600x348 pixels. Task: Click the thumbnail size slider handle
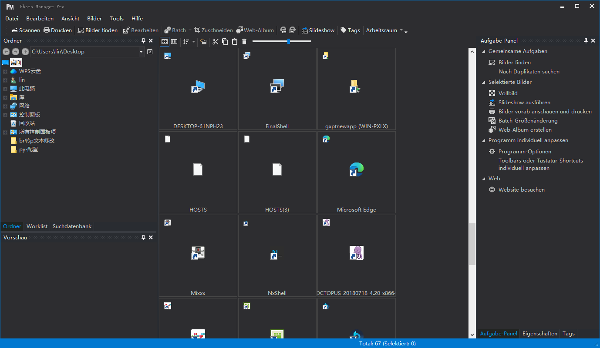[289, 41]
